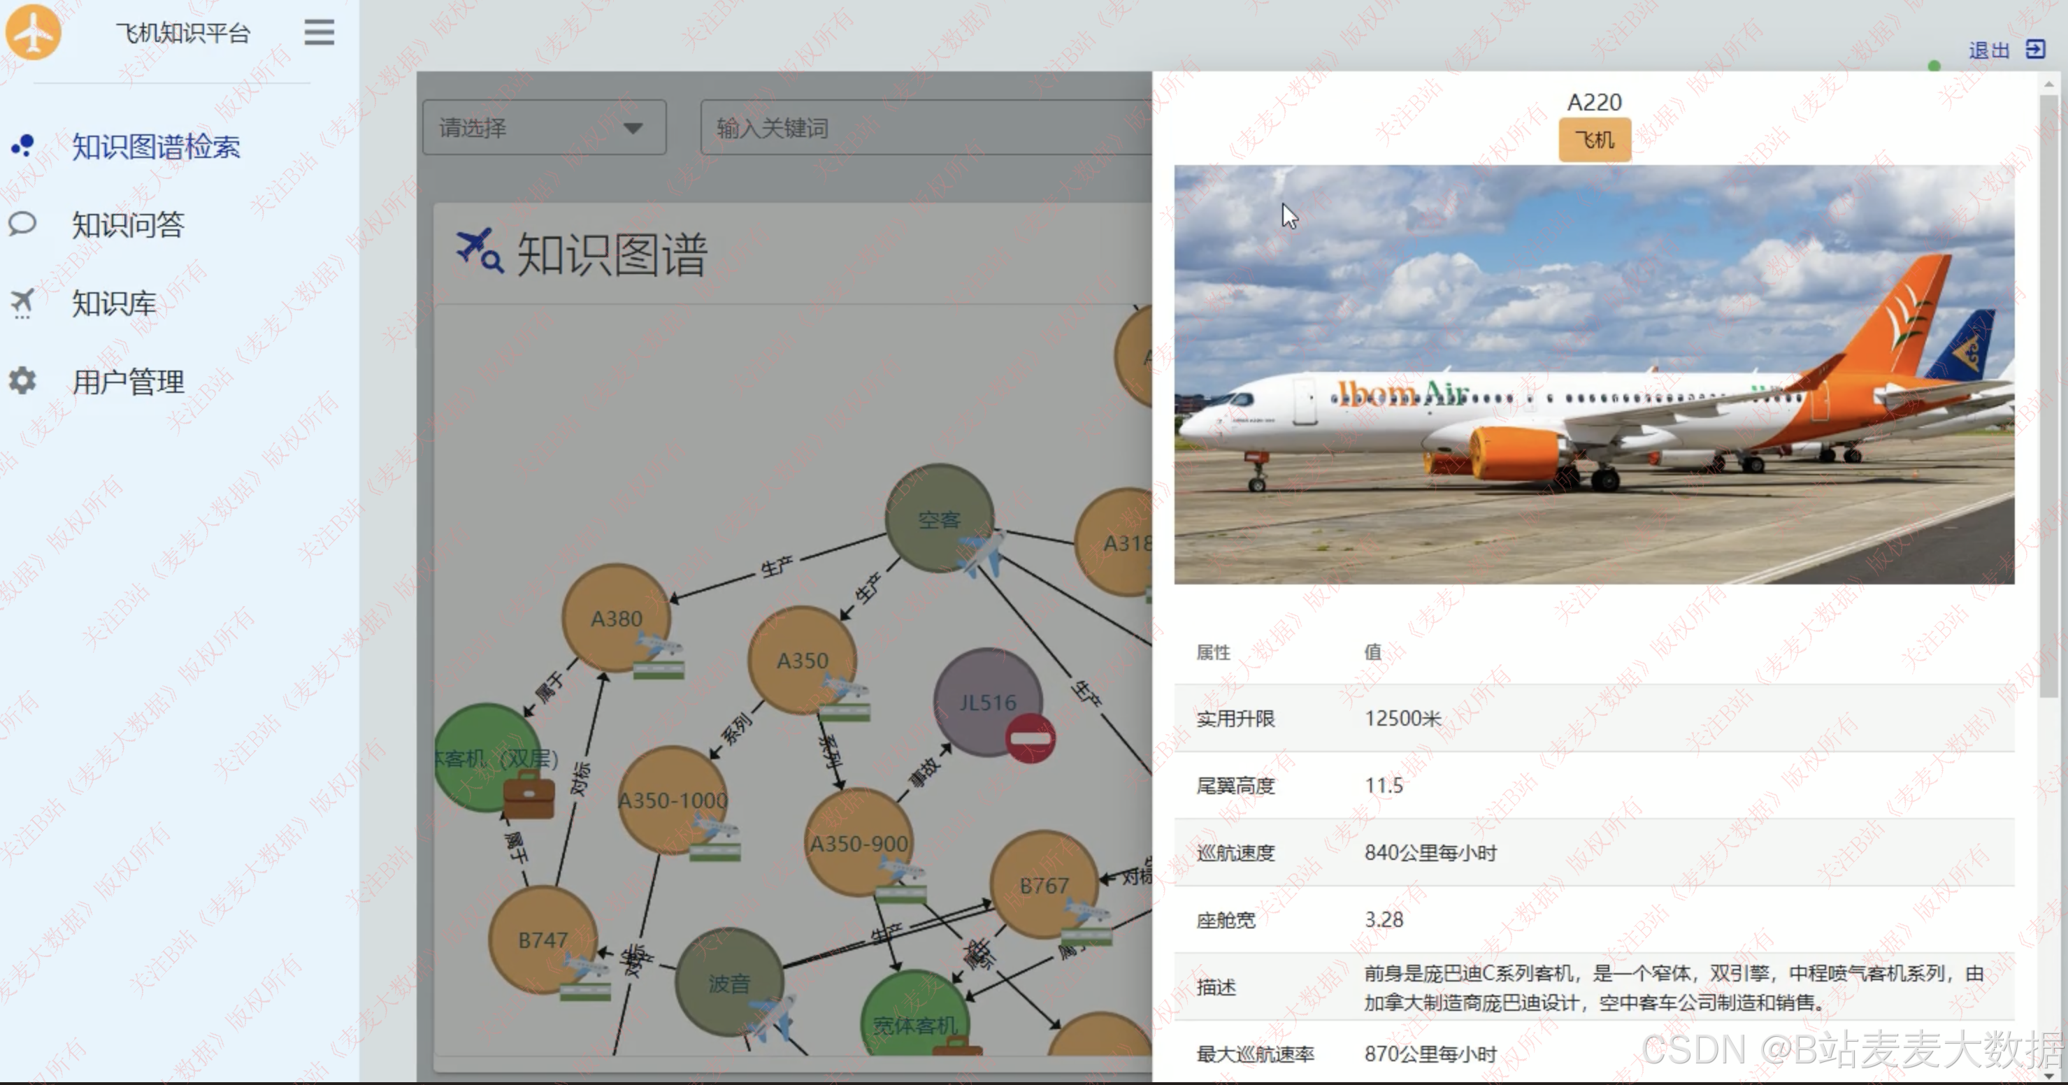Expand the 请选择 dropdown
This screenshot has height=1085, width=2068.
[x=543, y=128]
